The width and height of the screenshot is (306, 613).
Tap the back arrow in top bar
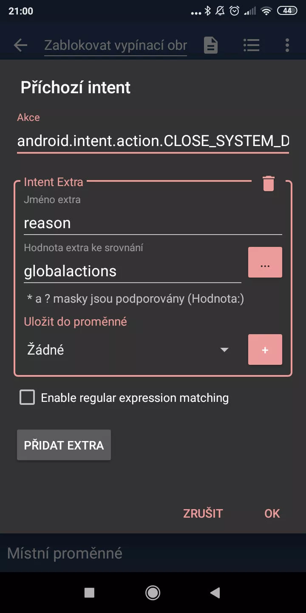(x=20, y=45)
